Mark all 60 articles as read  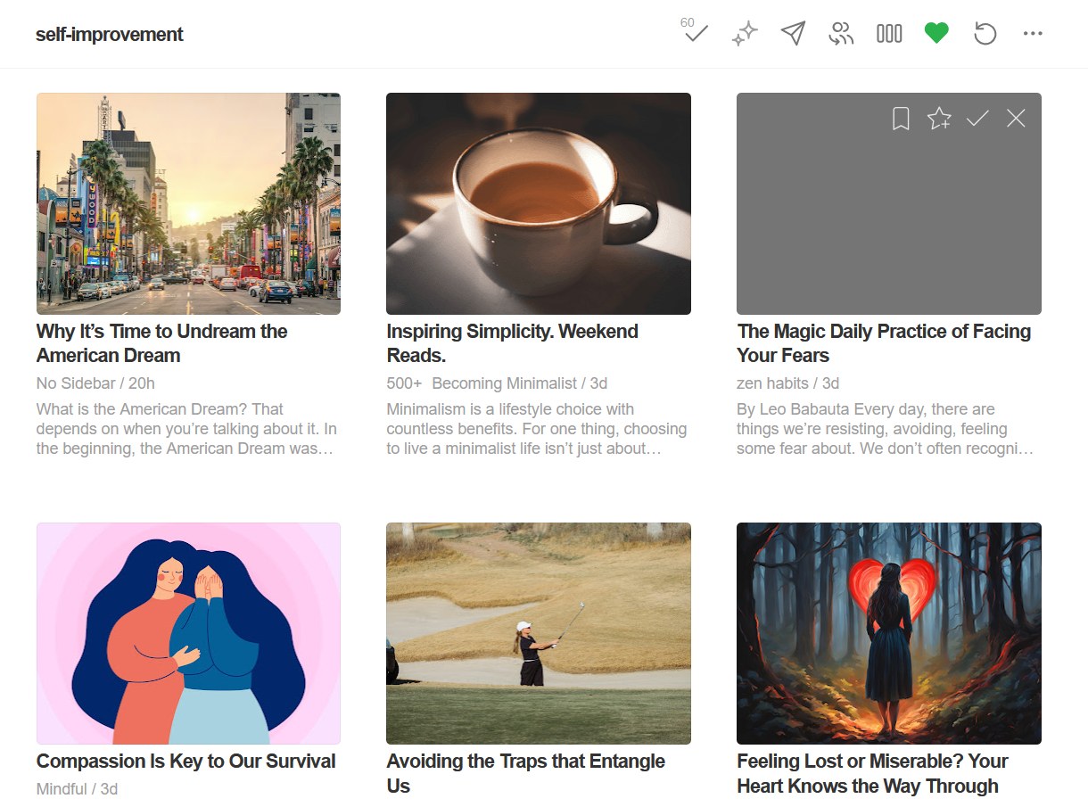[x=695, y=34]
